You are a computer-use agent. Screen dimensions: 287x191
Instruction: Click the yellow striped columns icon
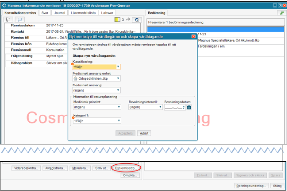coord(118,20)
